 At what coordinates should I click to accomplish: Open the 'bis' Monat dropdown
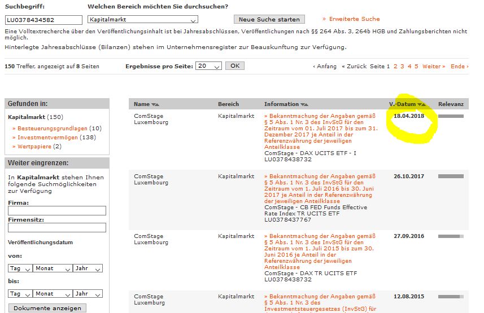point(53,294)
